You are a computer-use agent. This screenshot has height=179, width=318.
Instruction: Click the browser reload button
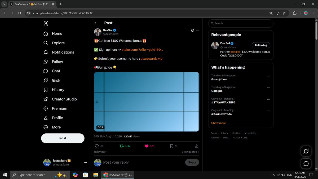[20, 13]
